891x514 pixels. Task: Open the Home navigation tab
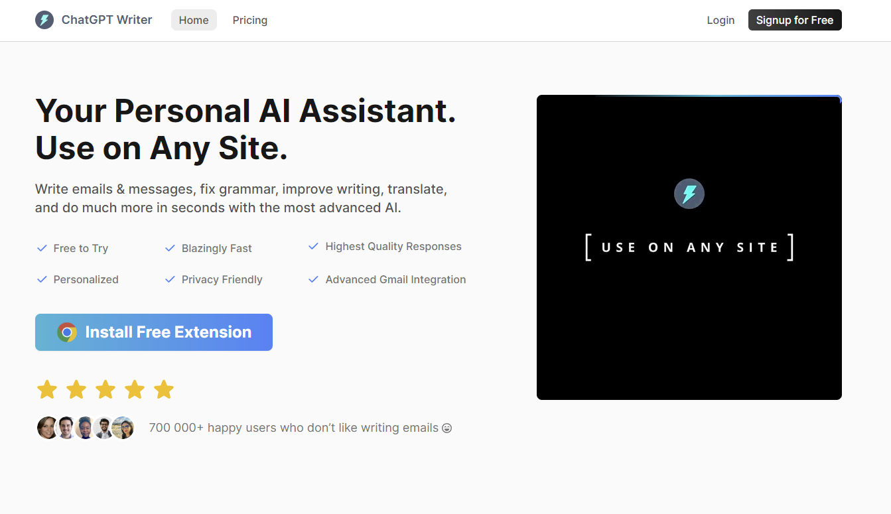[194, 20]
